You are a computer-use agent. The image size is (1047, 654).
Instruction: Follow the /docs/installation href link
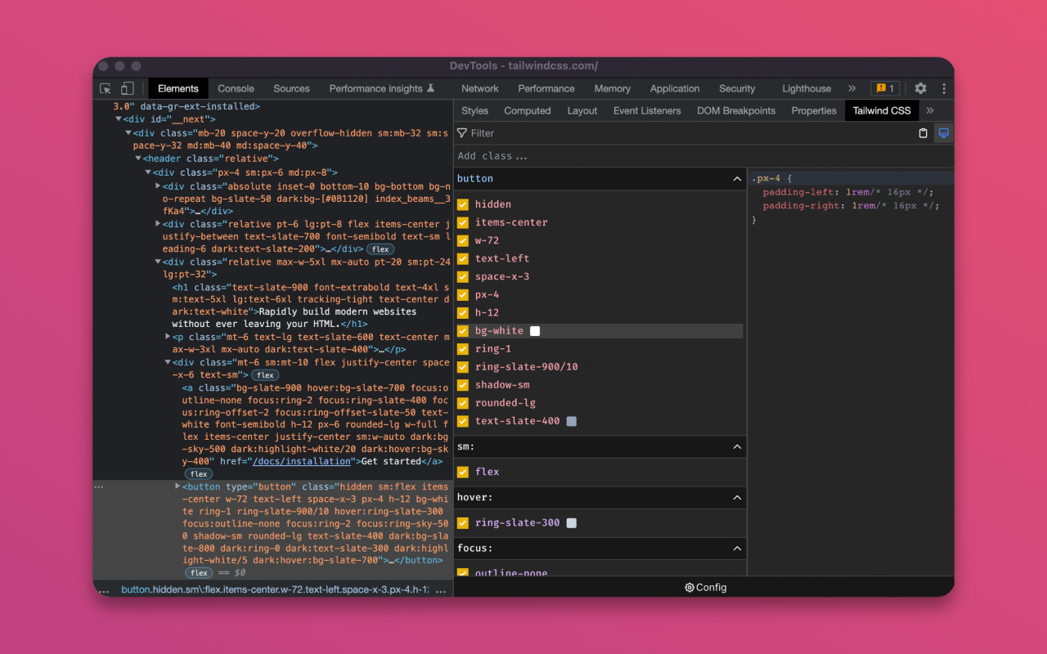[301, 461]
